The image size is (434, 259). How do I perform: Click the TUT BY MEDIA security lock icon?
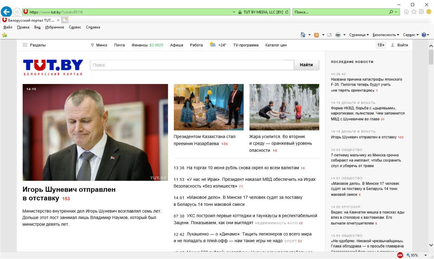[240, 12]
